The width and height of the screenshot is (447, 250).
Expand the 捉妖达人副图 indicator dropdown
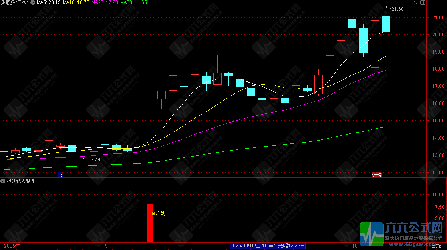point(3,181)
